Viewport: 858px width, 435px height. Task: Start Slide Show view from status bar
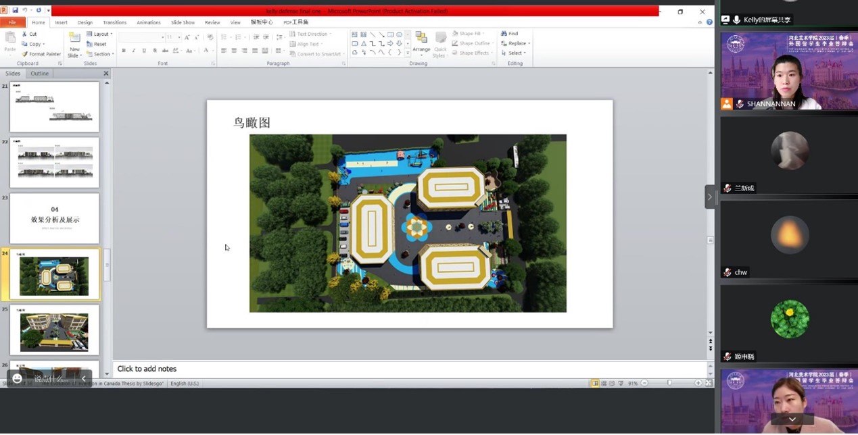(621, 383)
